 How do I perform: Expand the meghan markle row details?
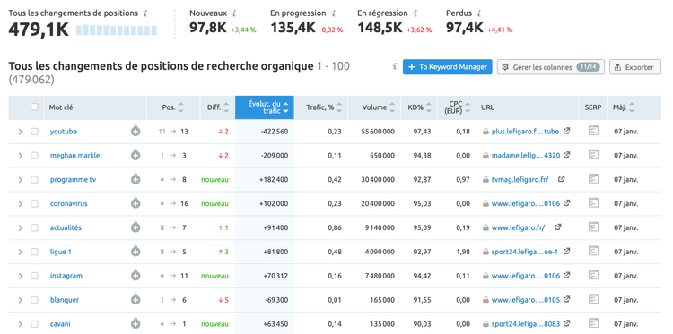pos(20,156)
